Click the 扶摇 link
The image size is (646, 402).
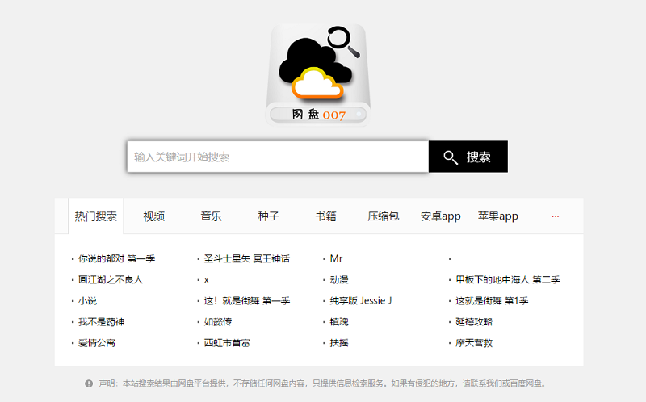(x=339, y=343)
